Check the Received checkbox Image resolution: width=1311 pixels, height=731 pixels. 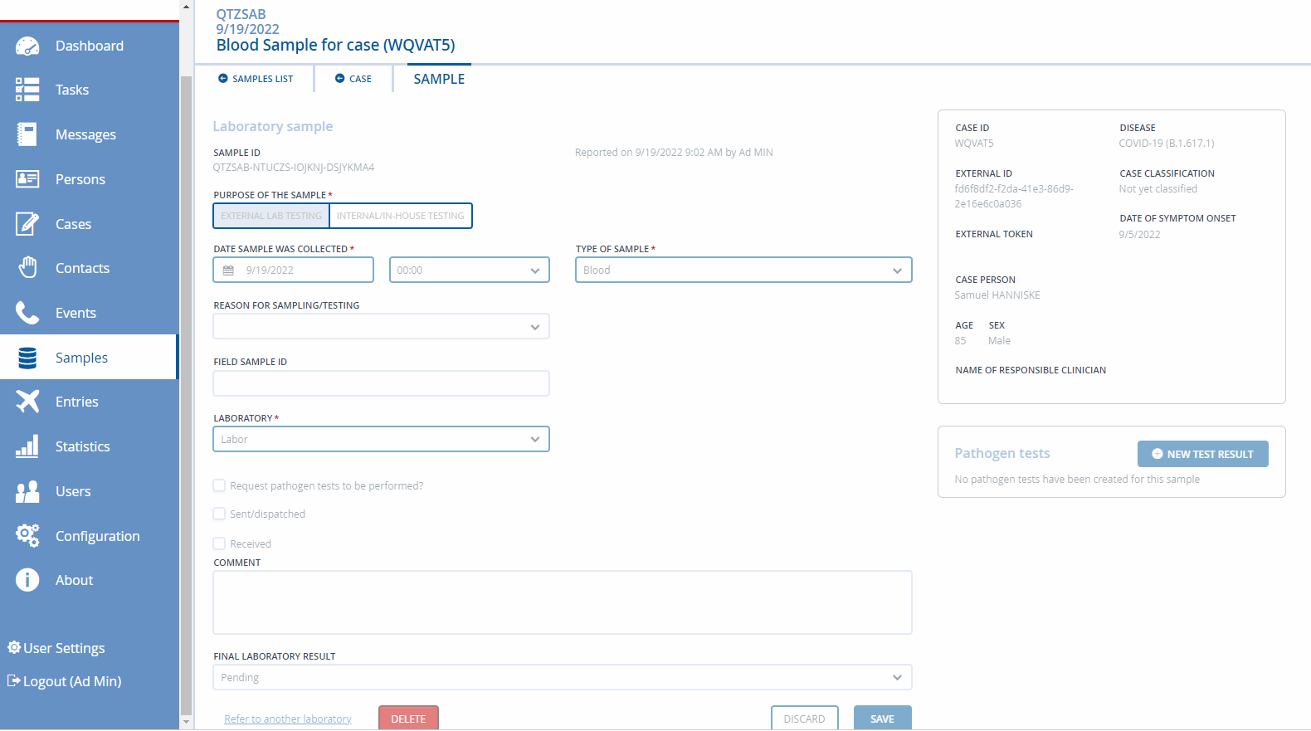[220, 543]
